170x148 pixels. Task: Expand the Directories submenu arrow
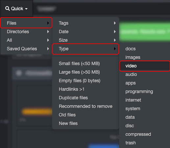pos(48,32)
